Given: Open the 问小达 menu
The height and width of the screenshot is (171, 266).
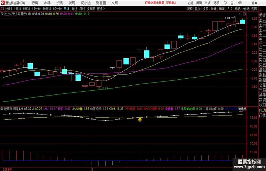Looking at the screenshot, I should pos(85,3).
